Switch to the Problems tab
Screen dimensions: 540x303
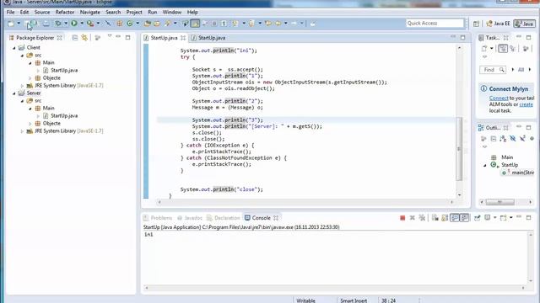tap(158, 218)
